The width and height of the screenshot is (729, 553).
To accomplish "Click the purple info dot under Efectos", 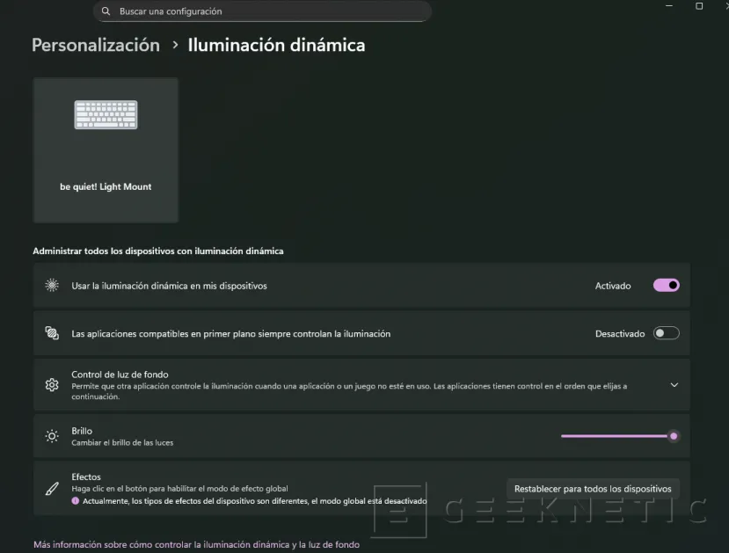I will tap(76, 501).
